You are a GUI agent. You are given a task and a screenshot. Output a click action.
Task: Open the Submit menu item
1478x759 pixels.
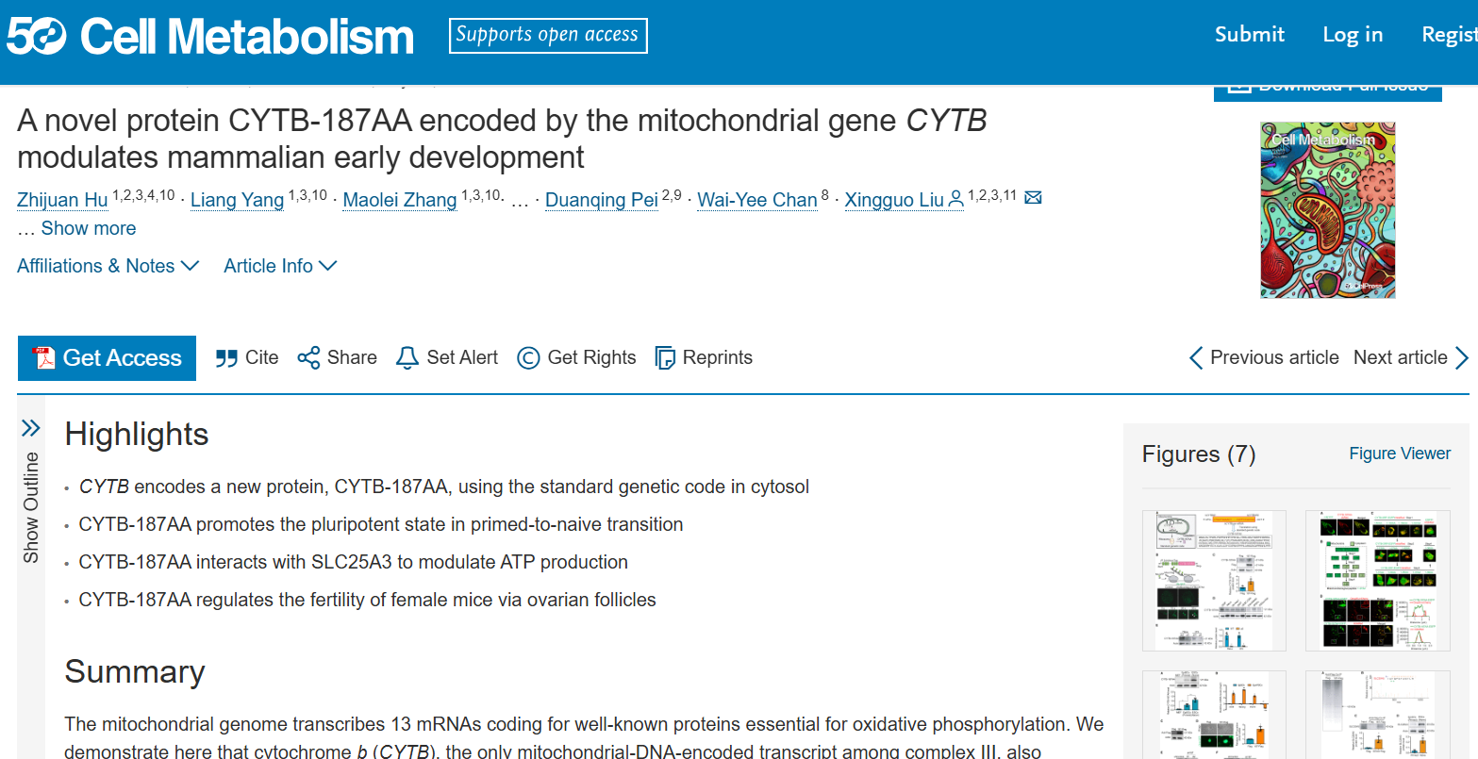[1249, 35]
